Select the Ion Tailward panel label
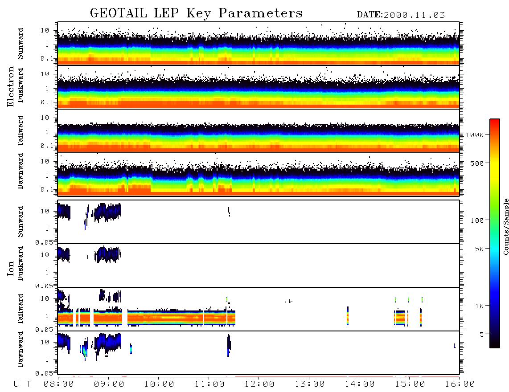This screenshot has height=392, width=509. [x=21, y=309]
